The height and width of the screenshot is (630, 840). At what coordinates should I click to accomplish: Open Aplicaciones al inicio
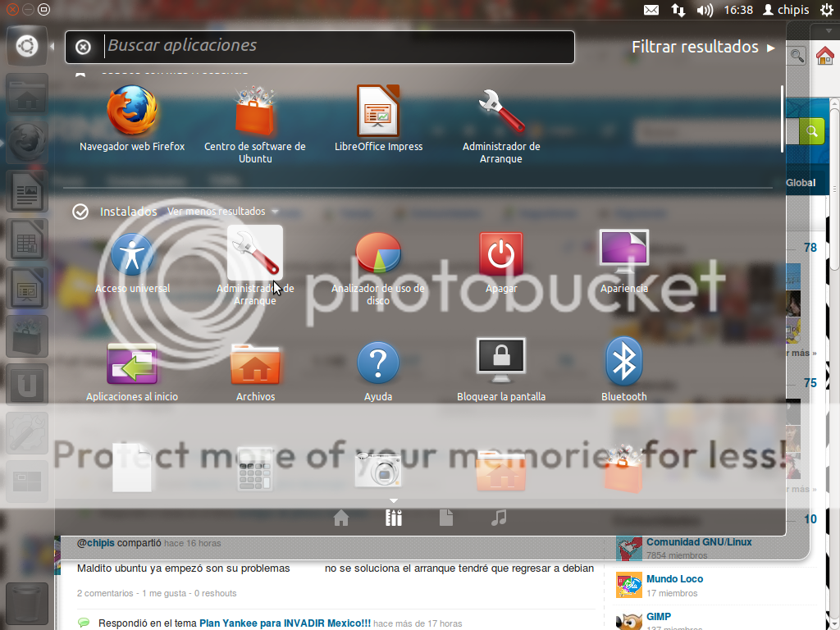pyautogui.click(x=132, y=373)
